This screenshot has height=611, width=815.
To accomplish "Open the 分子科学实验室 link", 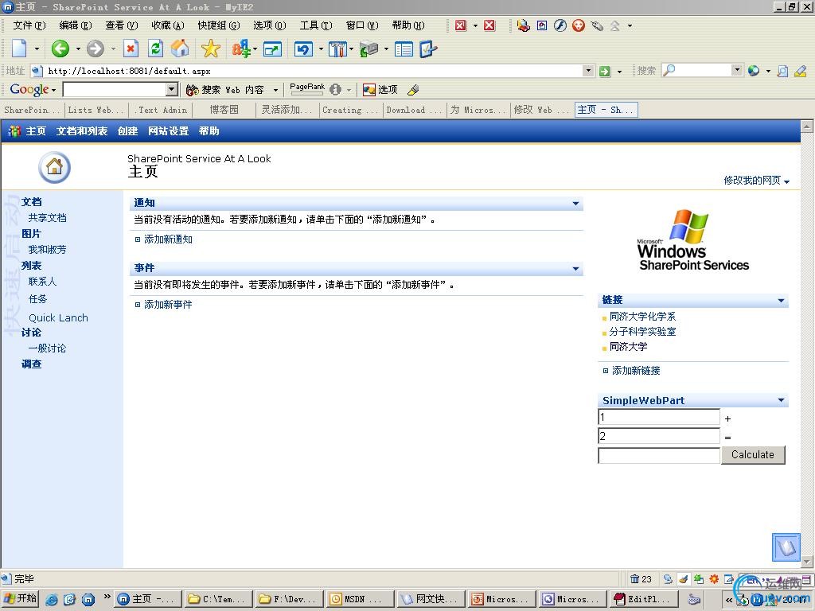I will pyautogui.click(x=642, y=332).
